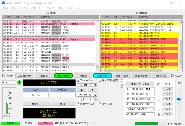Send message with Tx 4 button
This screenshot has width=185, height=126.
(168, 104)
